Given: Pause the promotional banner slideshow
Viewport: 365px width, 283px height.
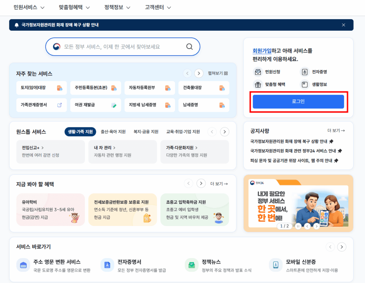Looking at the screenshot, I should 298,226.
